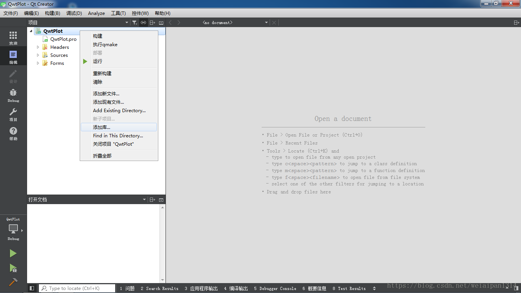Open the 文件(F) menu

click(11, 13)
